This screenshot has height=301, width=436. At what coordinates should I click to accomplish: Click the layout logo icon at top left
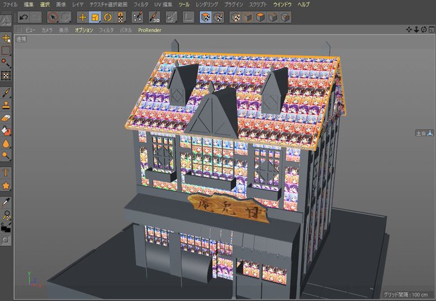click(x=6, y=20)
